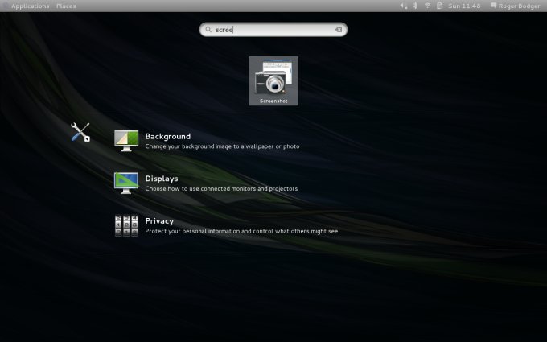Click the 'Screenshot' label under the camera
The height and width of the screenshot is (342, 547).
[273, 101]
